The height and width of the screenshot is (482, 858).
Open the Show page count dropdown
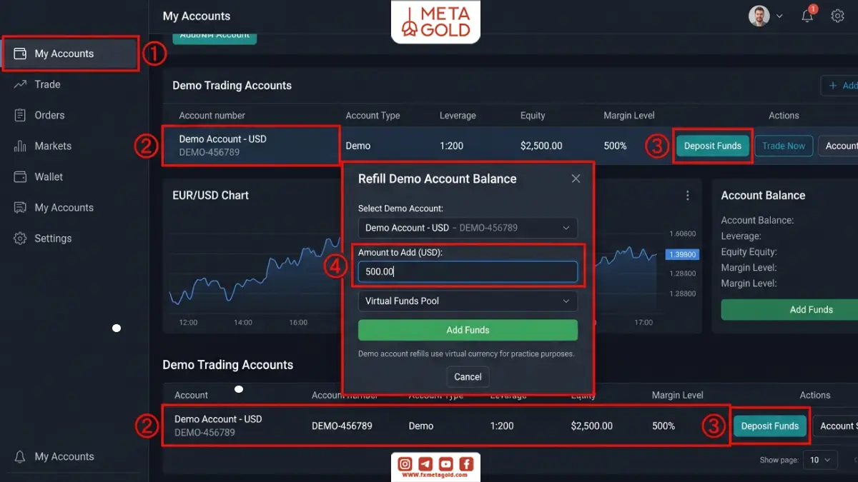coord(819,460)
